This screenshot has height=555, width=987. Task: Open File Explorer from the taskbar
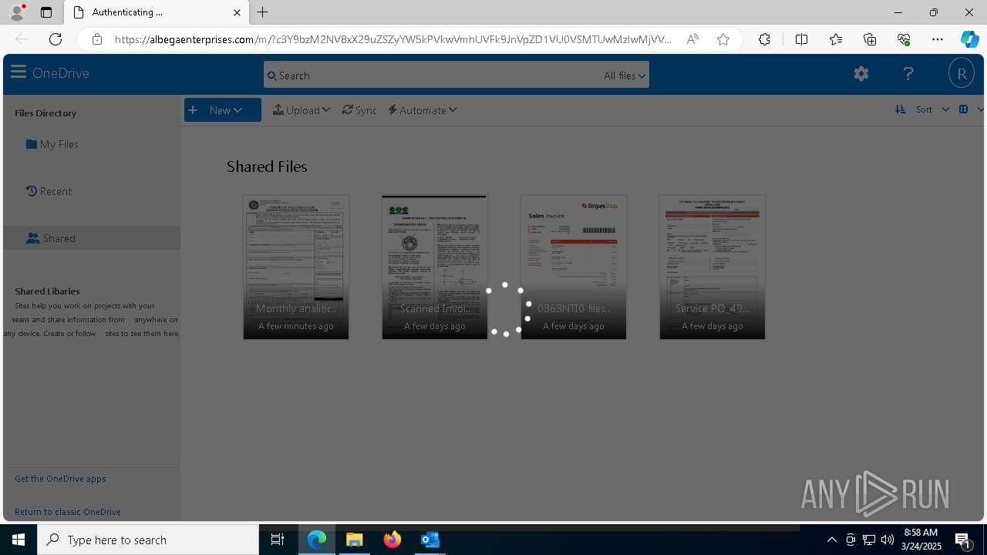click(355, 540)
